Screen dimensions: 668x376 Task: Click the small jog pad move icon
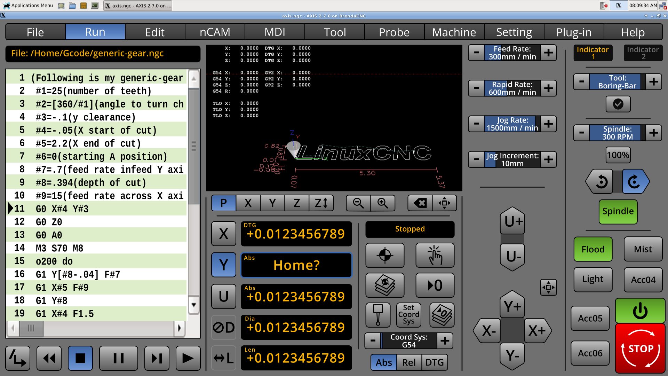click(548, 287)
